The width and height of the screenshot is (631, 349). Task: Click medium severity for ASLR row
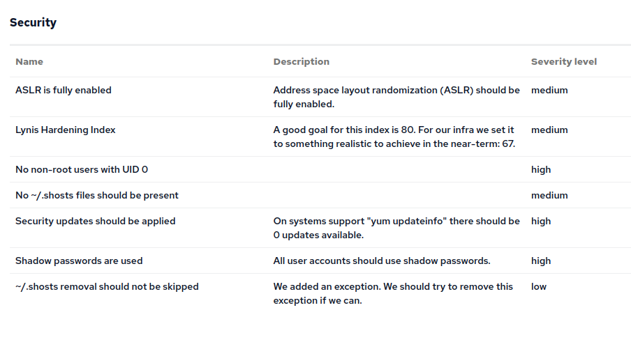[549, 90]
